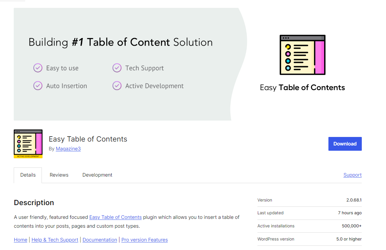386x250 pixels.
Task: Click the 'Version' label in the sidebar
Action: 265,200
